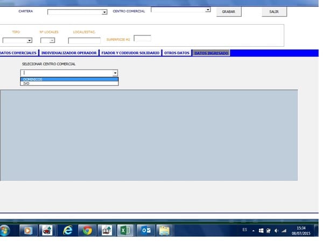Launch Internet Explorer from taskbar
This screenshot has height=242, width=323.
click(x=68, y=230)
